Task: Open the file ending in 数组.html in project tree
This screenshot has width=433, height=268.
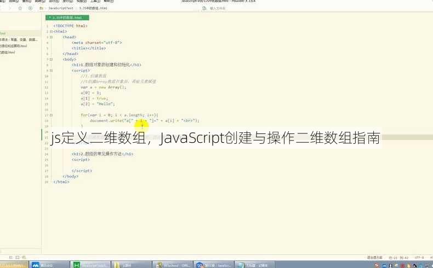Action: click(x=8, y=52)
